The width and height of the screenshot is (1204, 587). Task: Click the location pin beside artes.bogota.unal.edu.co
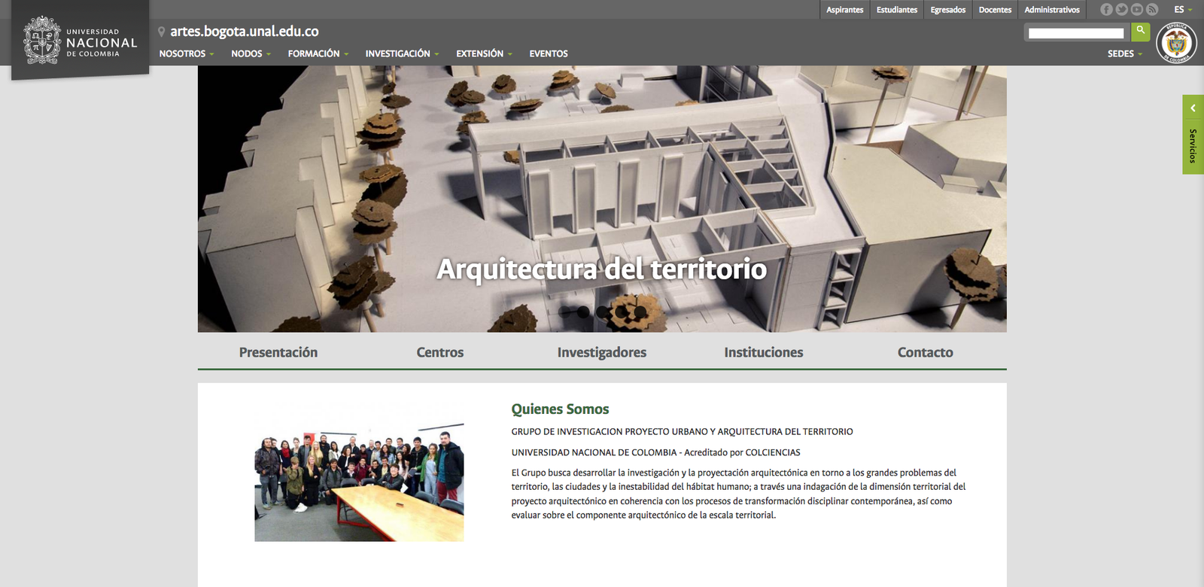(x=161, y=32)
